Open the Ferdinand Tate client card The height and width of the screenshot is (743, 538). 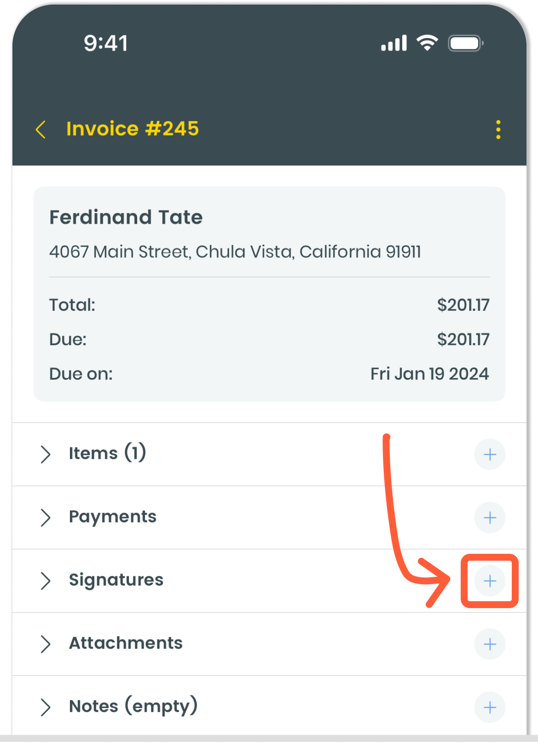[x=126, y=217]
